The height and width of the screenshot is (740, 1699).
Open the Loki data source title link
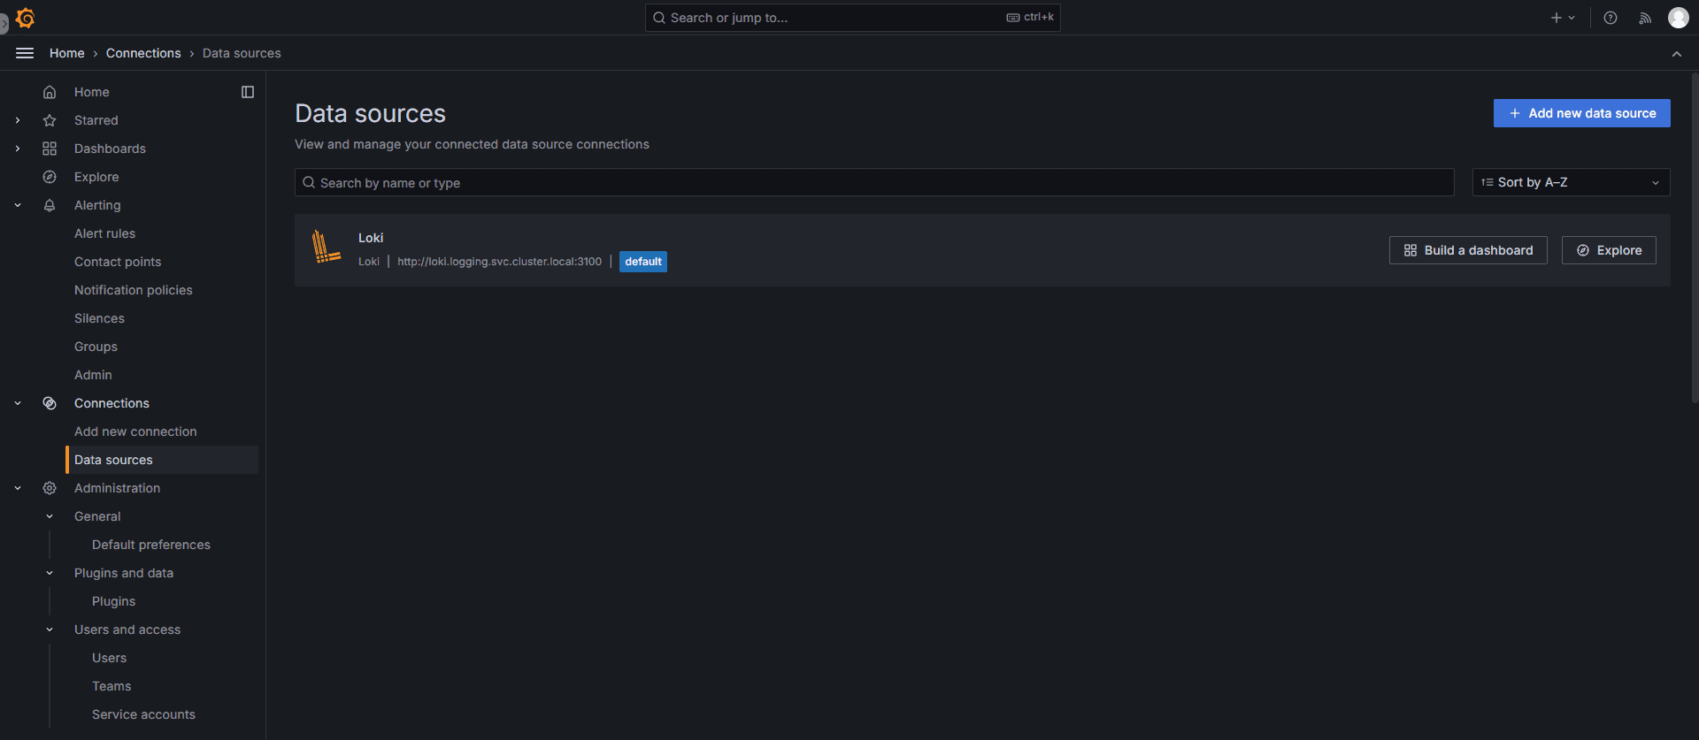tap(371, 238)
